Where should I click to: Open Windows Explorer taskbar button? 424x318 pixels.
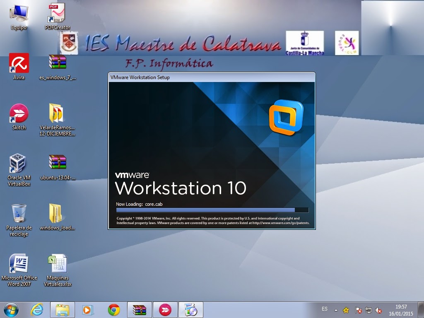coord(63,310)
